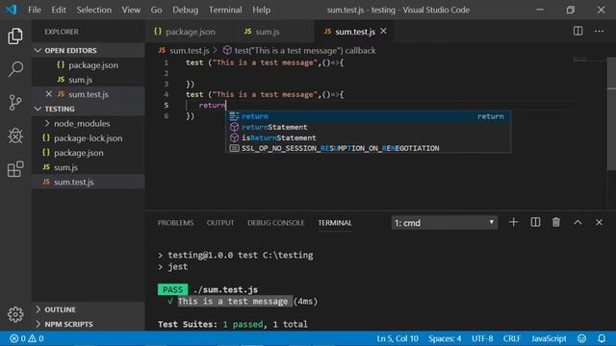The image size is (616, 346).
Task: Split the terminal panel
Action: (x=535, y=222)
